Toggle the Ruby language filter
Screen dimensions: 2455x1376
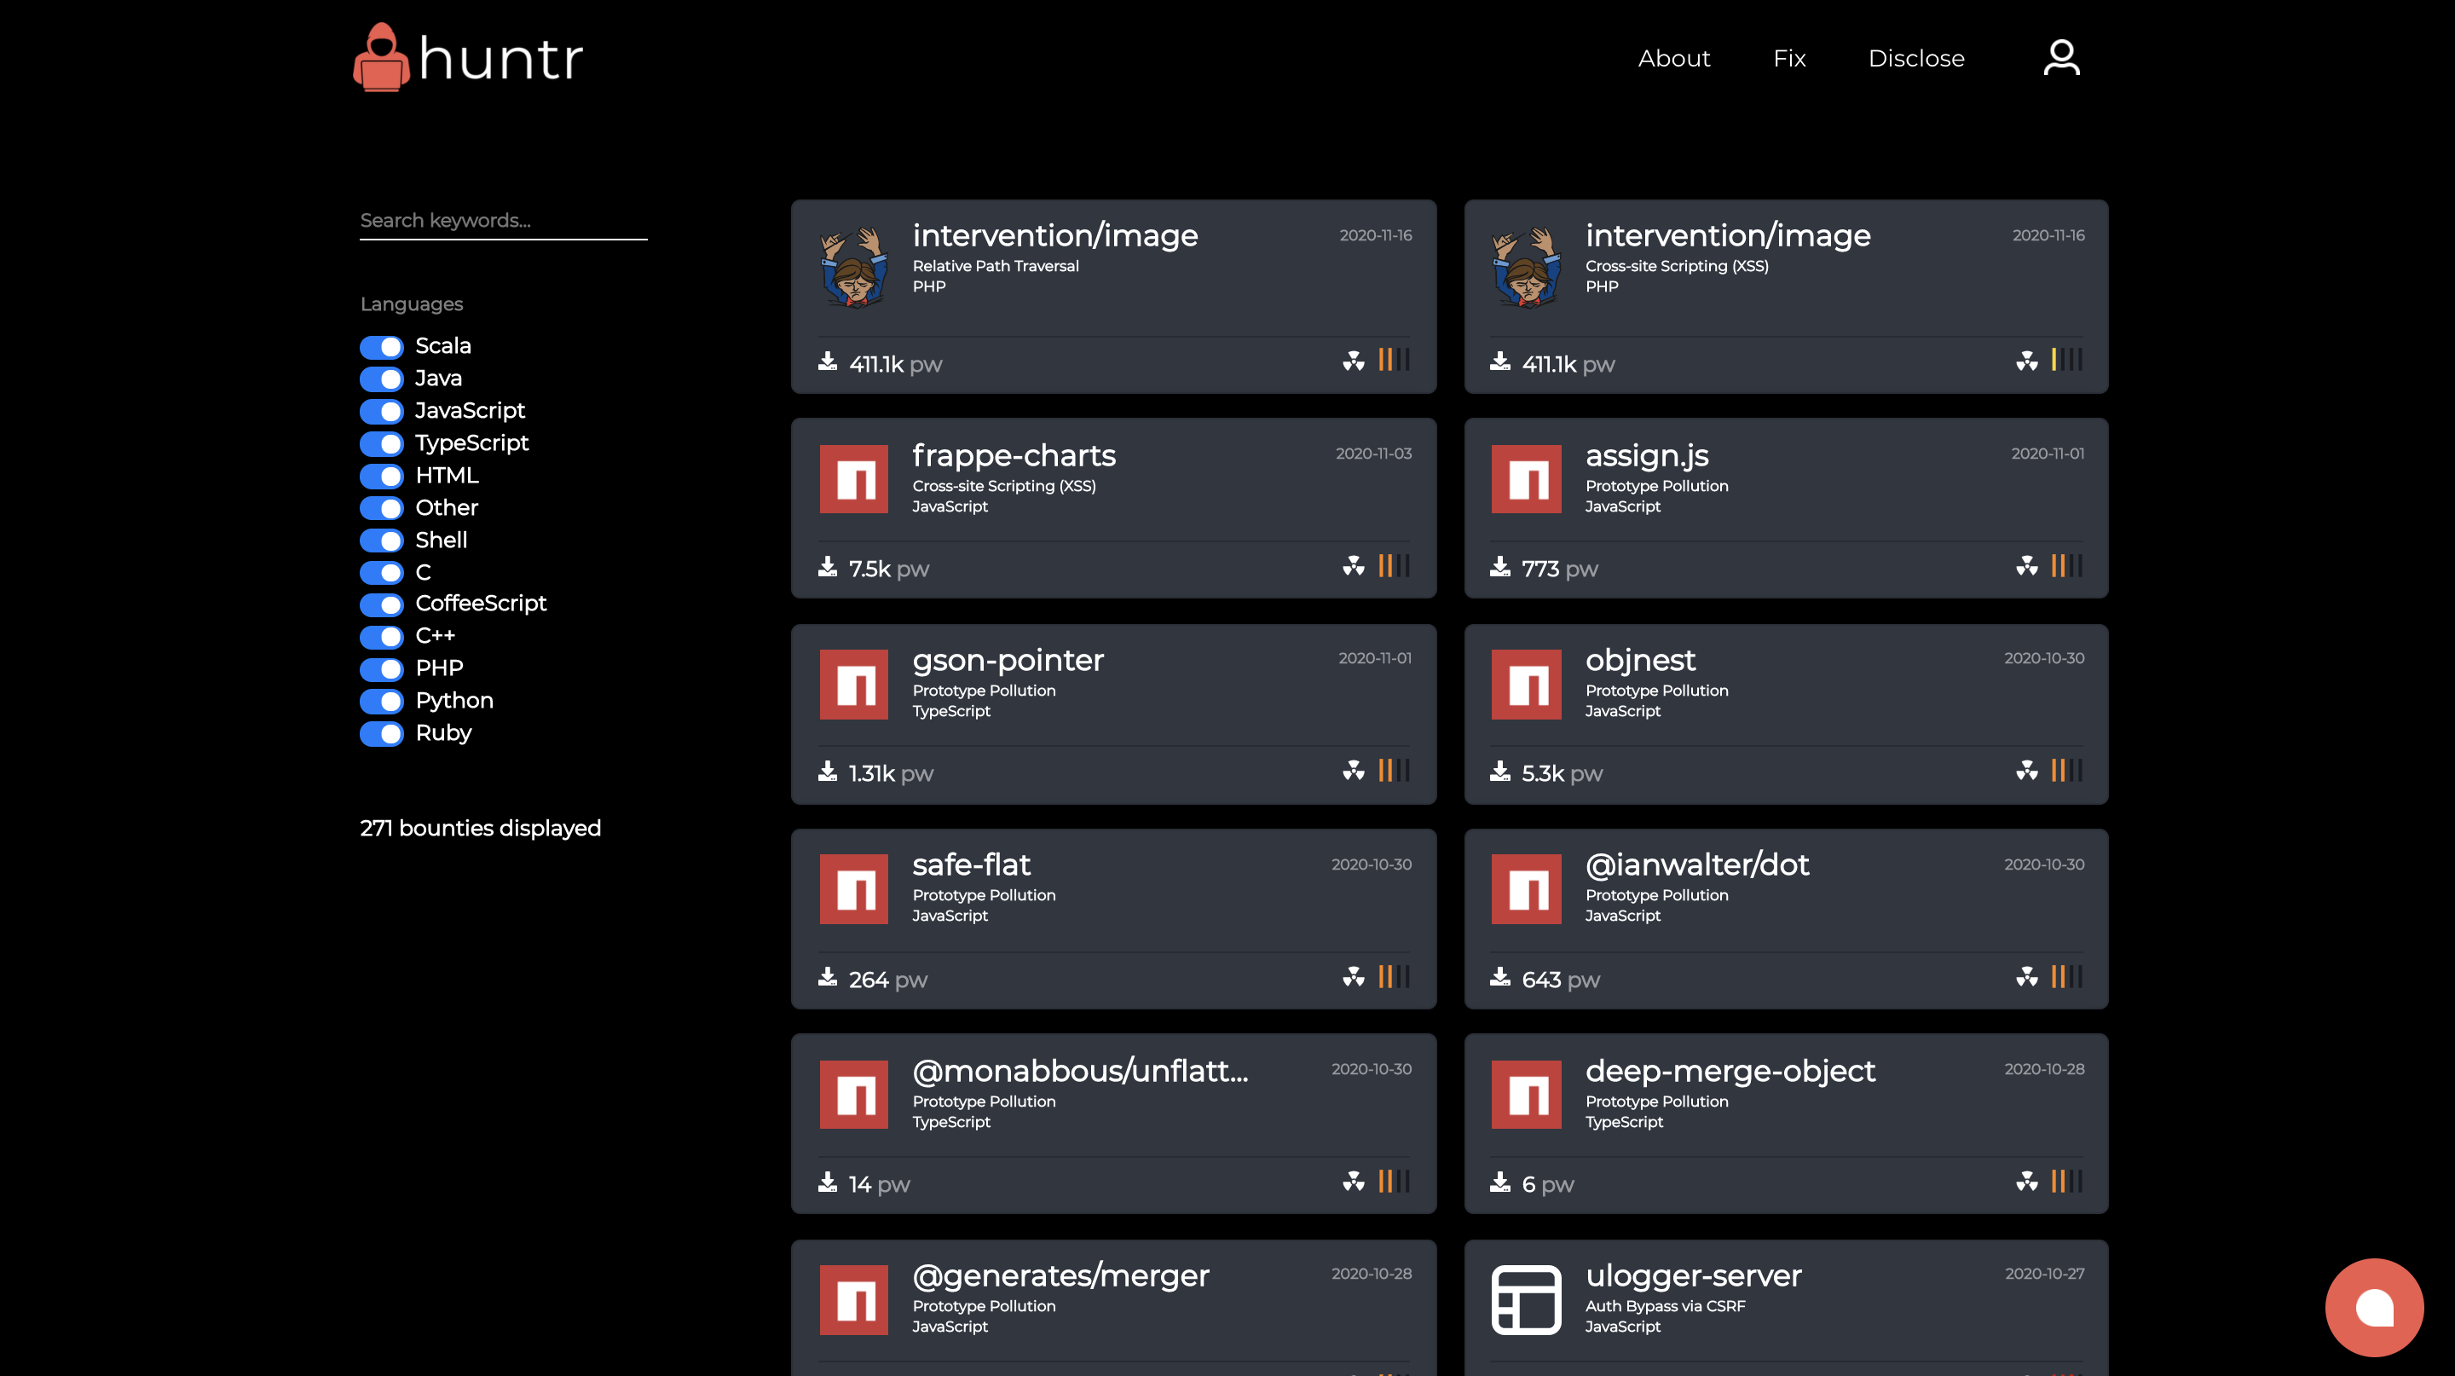[x=382, y=734]
